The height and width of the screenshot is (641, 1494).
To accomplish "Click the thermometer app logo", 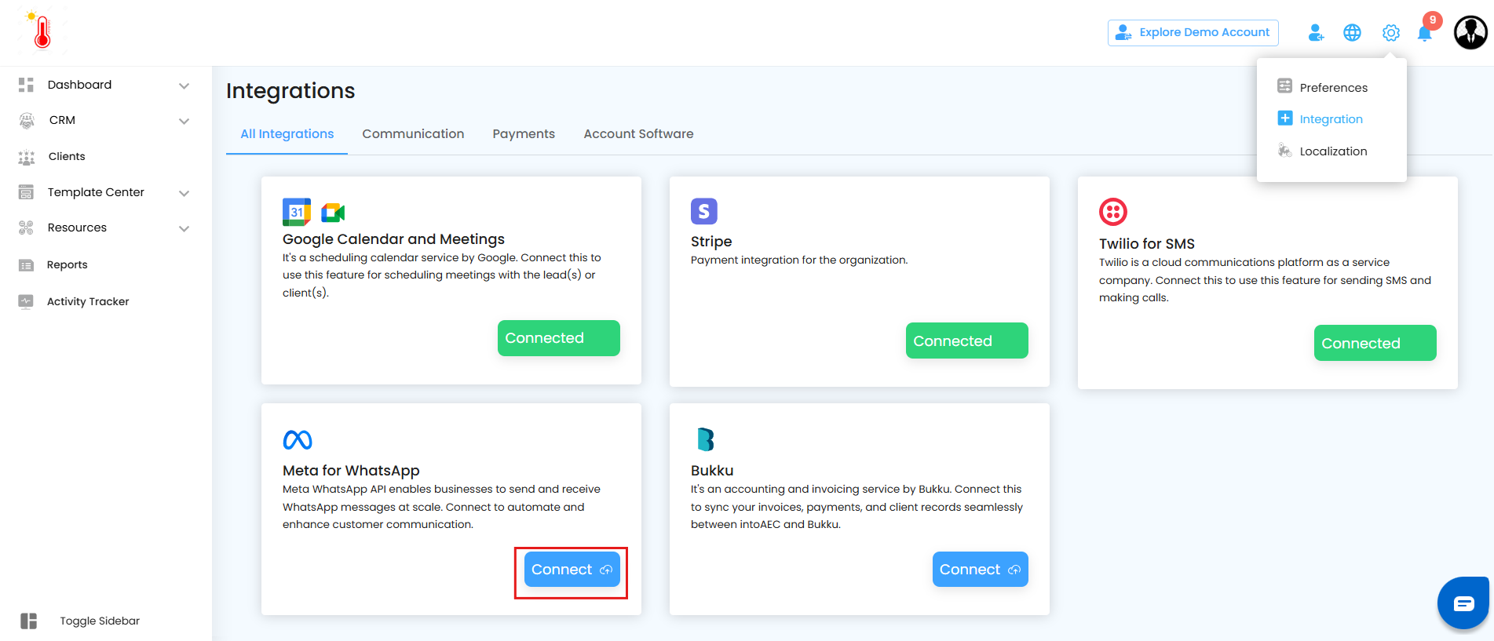I will (42, 31).
